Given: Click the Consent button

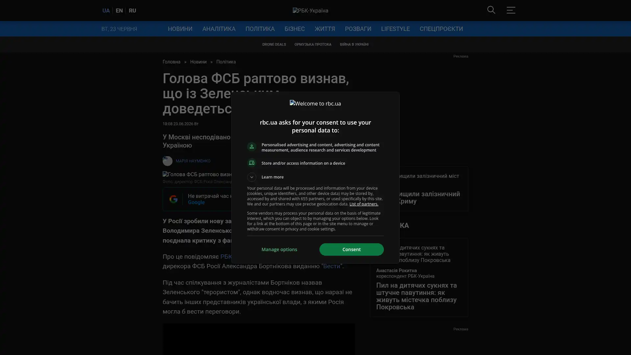Looking at the screenshot, I should (351, 249).
